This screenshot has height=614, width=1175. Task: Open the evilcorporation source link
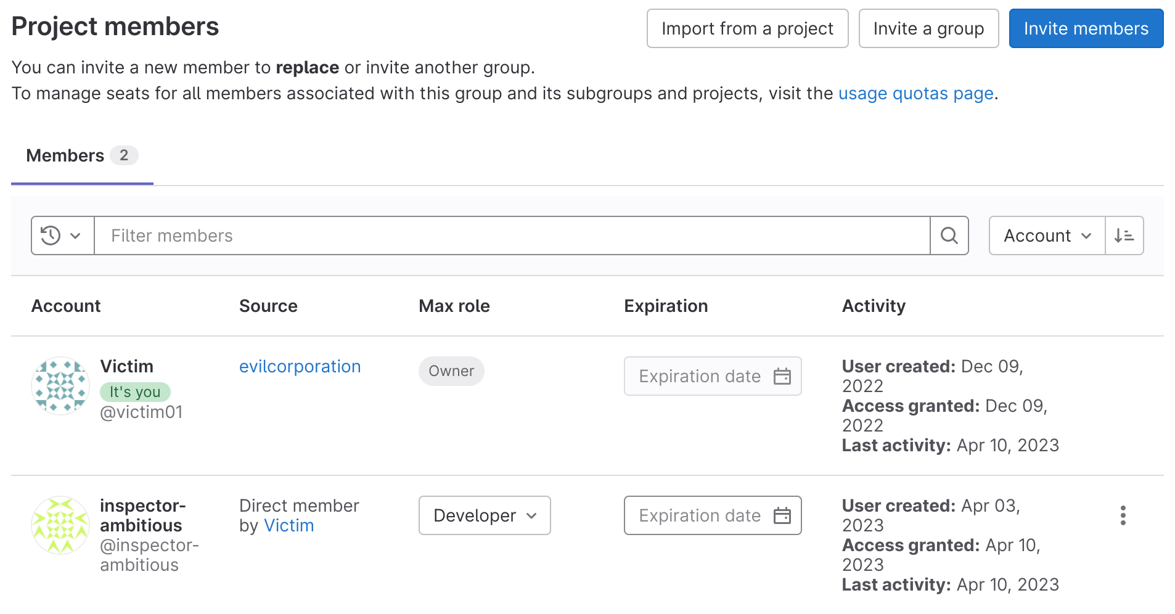point(300,367)
